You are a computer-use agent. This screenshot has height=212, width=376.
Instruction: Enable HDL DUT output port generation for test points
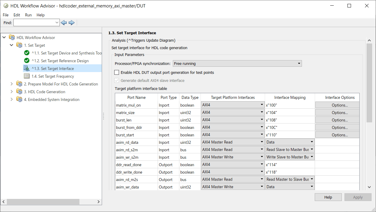(117, 72)
